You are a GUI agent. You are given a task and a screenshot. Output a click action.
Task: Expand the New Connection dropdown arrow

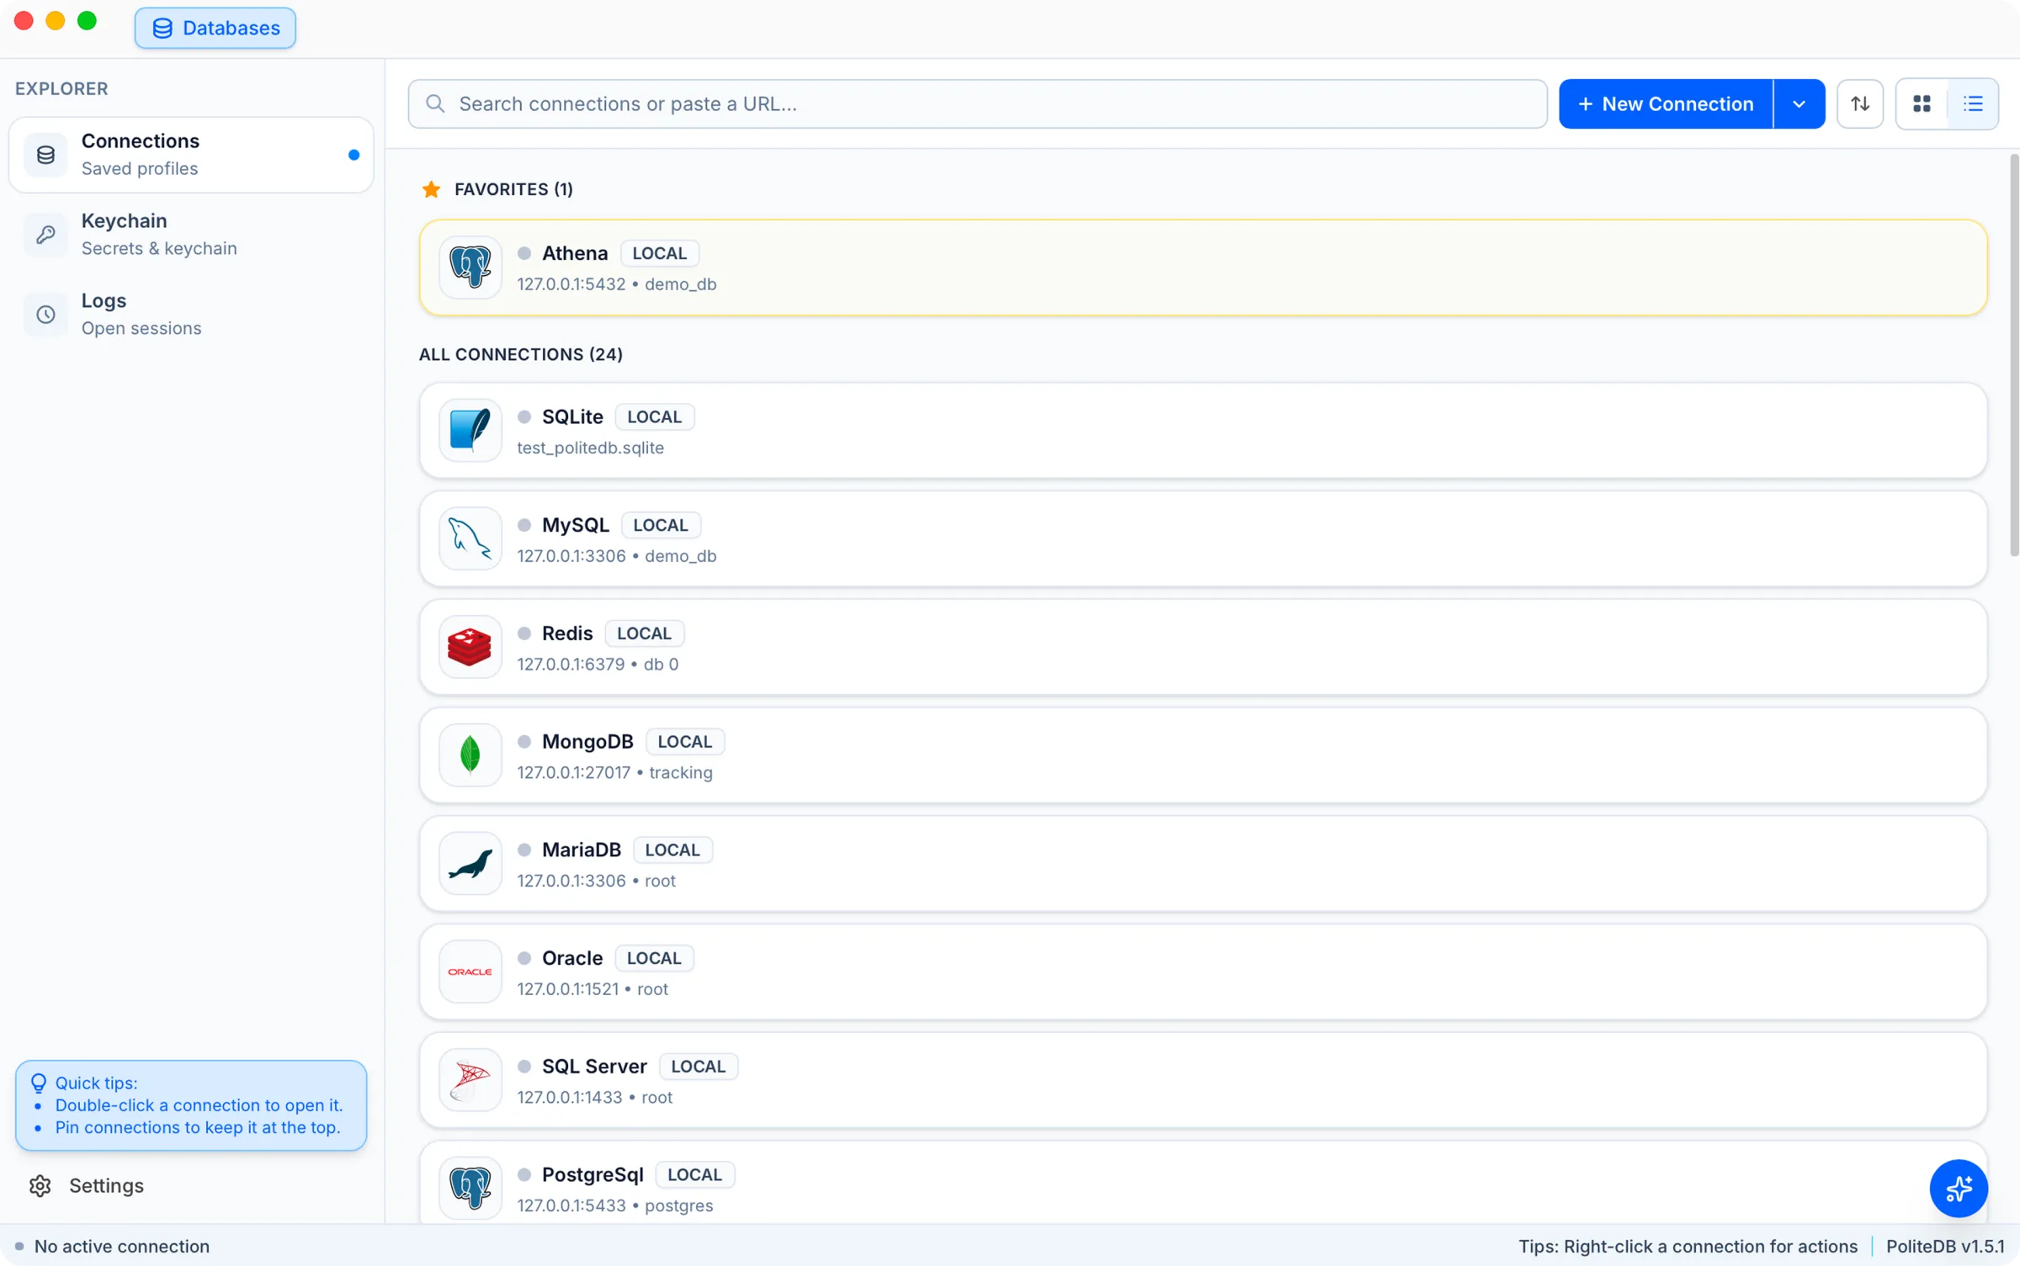pos(1799,103)
